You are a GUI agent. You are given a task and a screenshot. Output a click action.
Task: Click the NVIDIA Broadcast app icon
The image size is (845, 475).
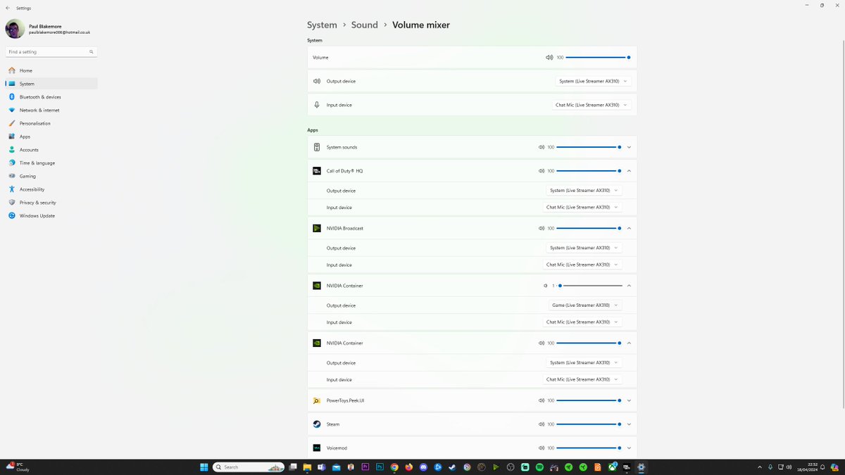pos(317,228)
